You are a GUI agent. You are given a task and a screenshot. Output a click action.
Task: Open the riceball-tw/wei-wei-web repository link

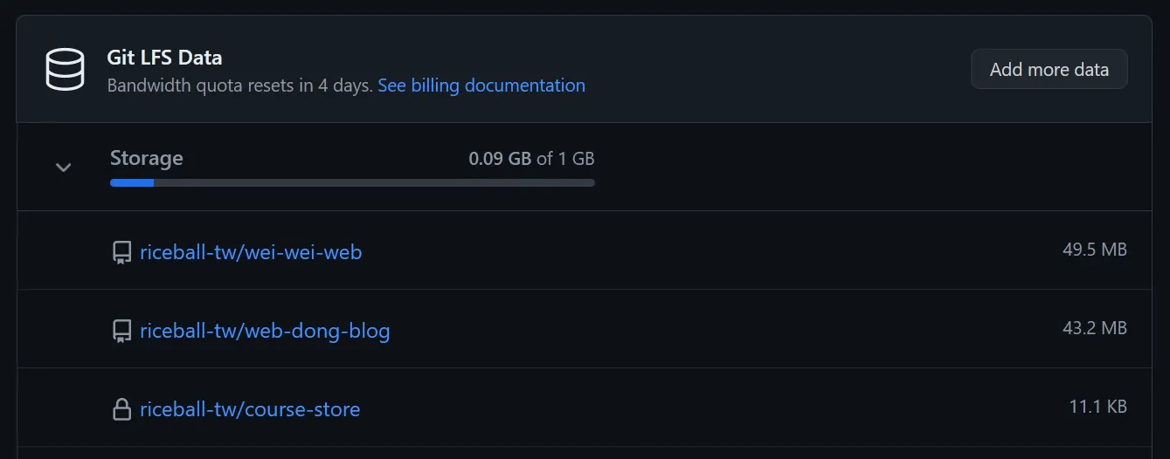click(x=251, y=253)
